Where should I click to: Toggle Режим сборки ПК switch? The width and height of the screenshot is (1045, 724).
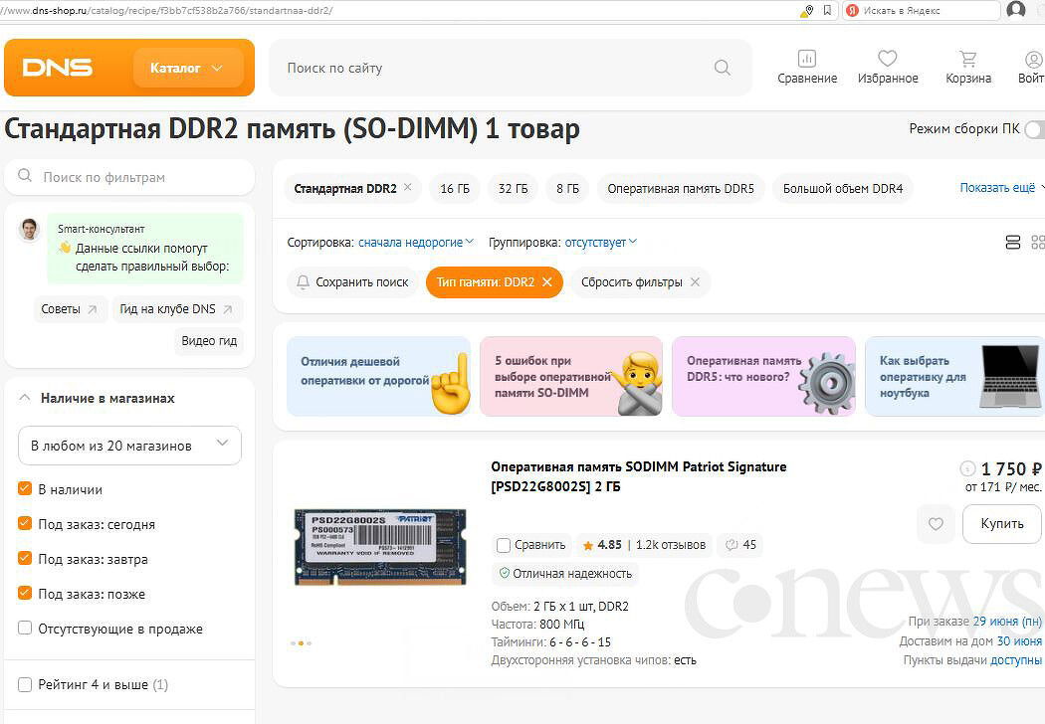tap(1035, 129)
